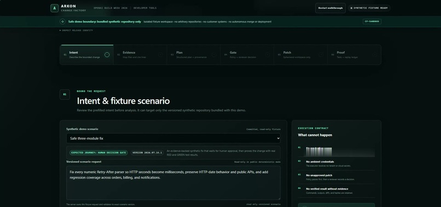
Task: Click the Intent step status circle icon
Action: [x=107, y=55]
